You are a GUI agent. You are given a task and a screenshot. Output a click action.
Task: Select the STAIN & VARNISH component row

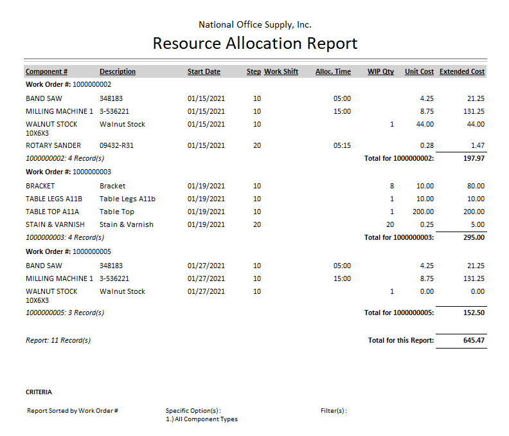tap(55, 224)
